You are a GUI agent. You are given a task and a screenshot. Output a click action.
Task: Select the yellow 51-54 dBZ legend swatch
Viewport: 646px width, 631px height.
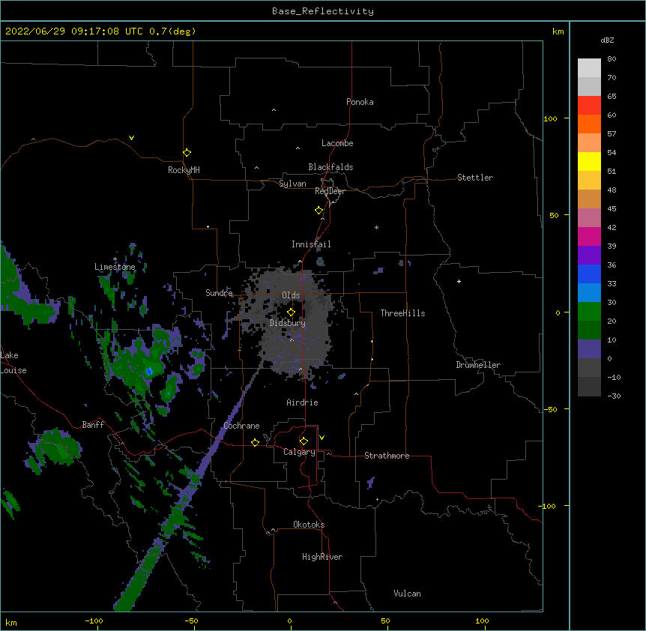pyautogui.click(x=589, y=161)
